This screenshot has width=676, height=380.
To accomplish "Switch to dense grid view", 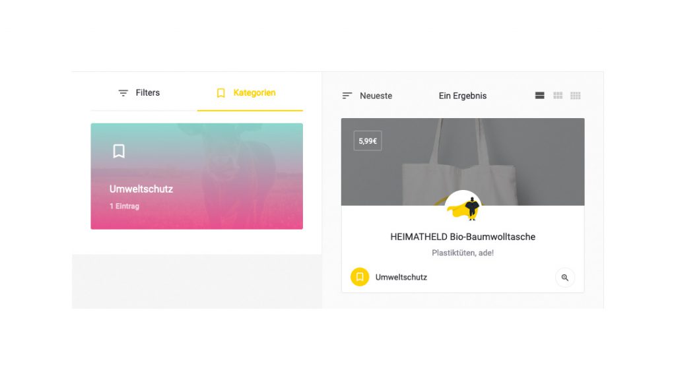I will coord(576,96).
